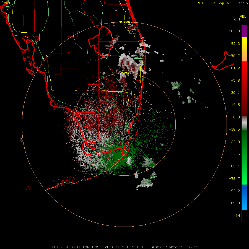Select the 61.2 velocity scale value
Image resolution: width=249 pixels, height=249 pixels.
pyautogui.click(x=235, y=68)
